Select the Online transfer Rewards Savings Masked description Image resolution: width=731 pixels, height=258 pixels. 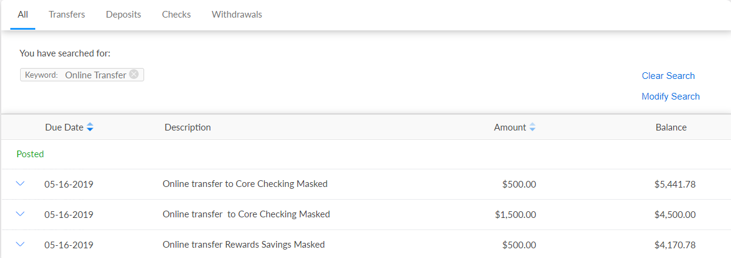(x=243, y=245)
